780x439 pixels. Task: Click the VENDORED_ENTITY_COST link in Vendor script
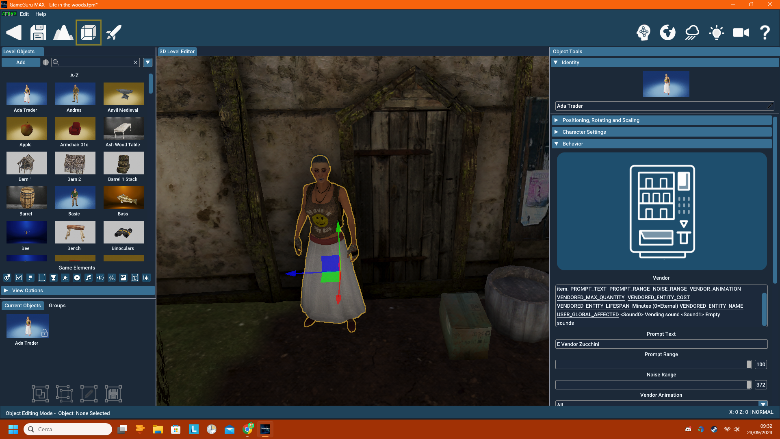point(658,297)
